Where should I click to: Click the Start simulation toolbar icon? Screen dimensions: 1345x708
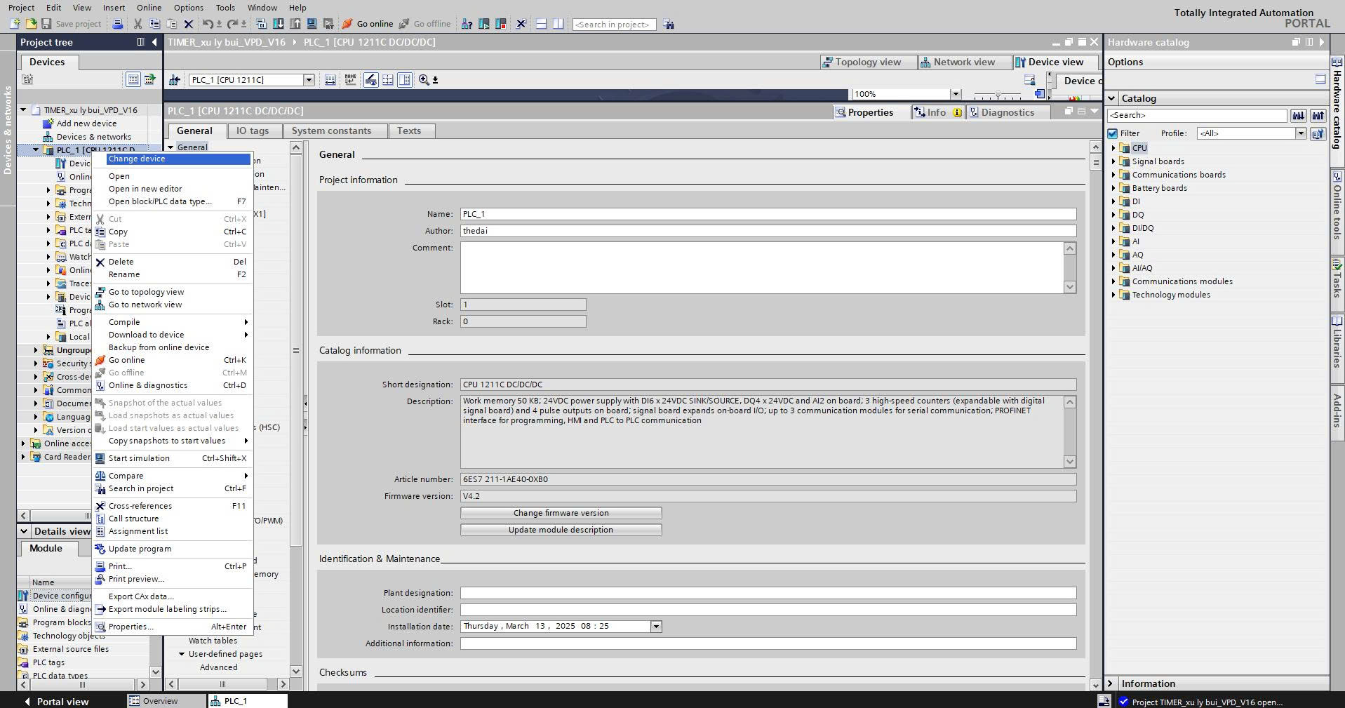click(312, 24)
